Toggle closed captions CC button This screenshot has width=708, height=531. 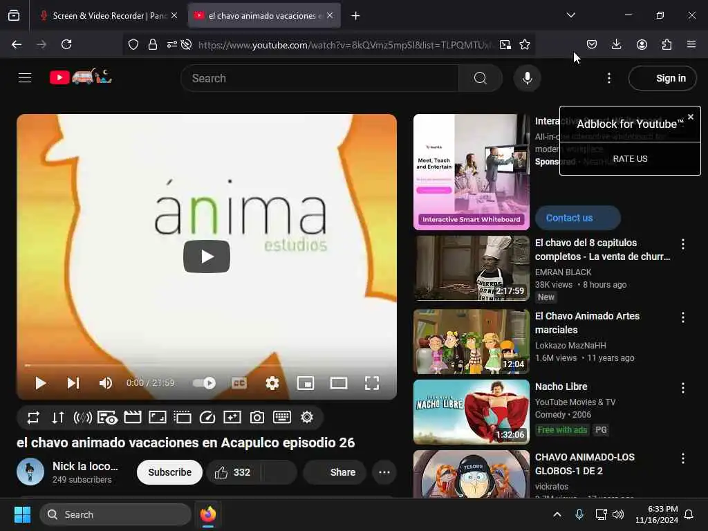click(x=239, y=383)
